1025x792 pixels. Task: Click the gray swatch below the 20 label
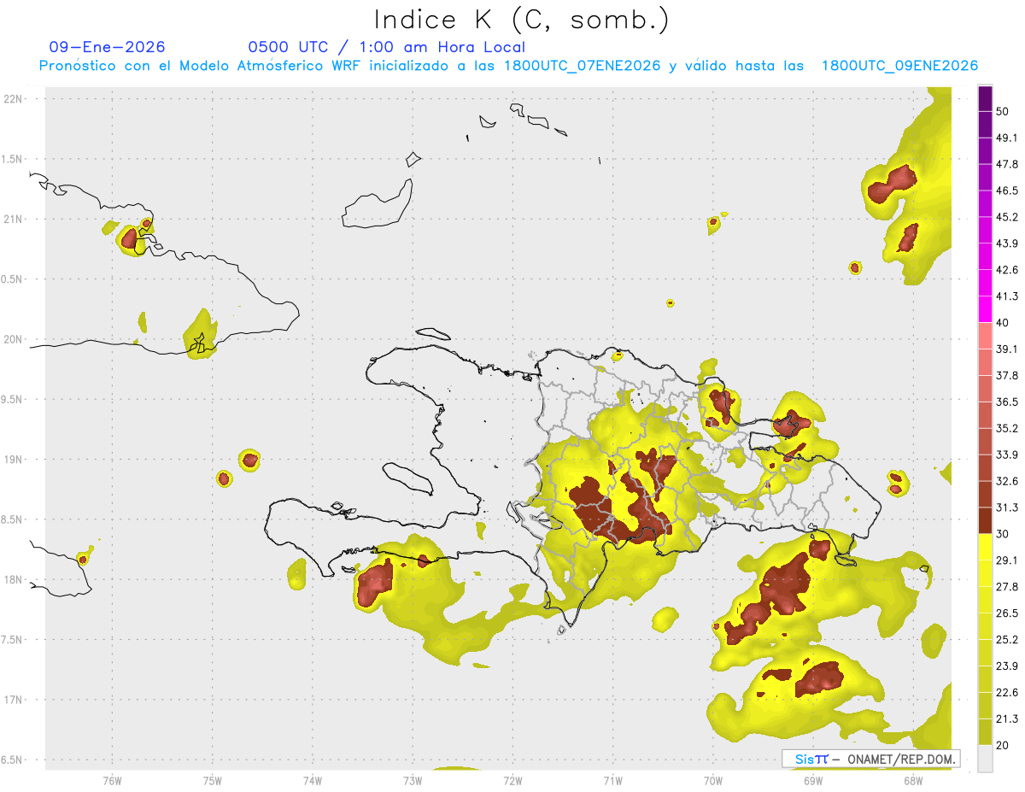point(985,758)
